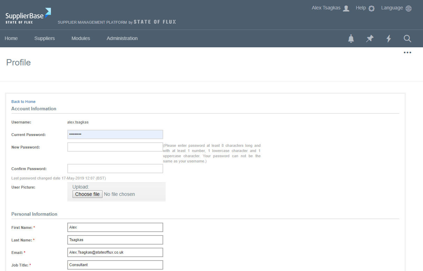Focus the Current Password field
Viewport: 423px width, 271px height.
click(x=115, y=135)
